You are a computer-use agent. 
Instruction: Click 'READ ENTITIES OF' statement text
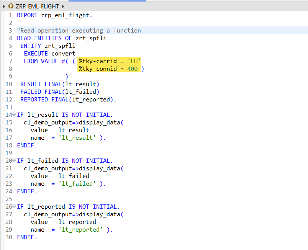point(44,38)
